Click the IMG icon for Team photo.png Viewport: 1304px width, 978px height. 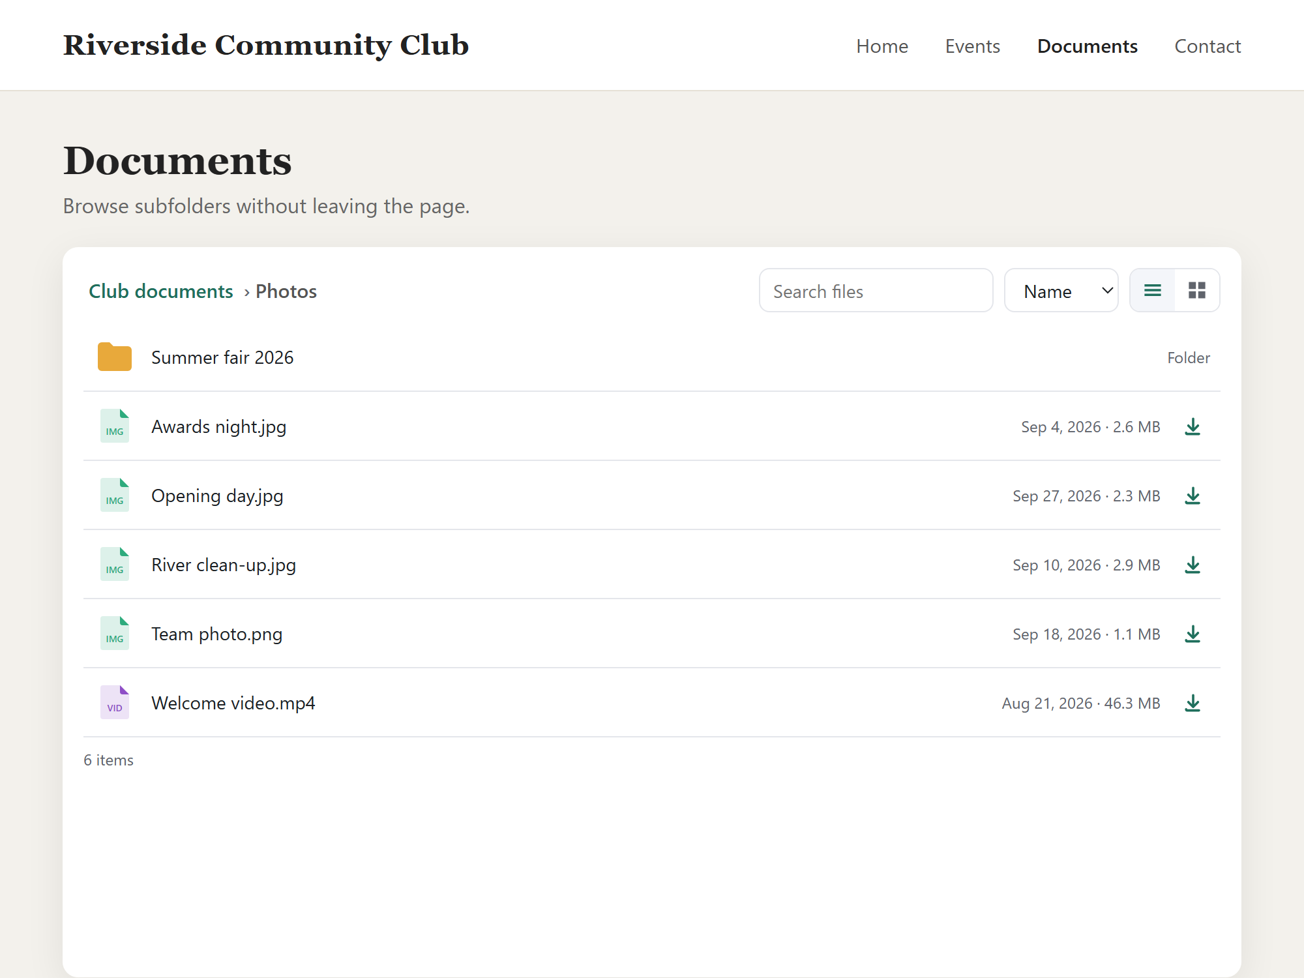click(x=115, y=633)
